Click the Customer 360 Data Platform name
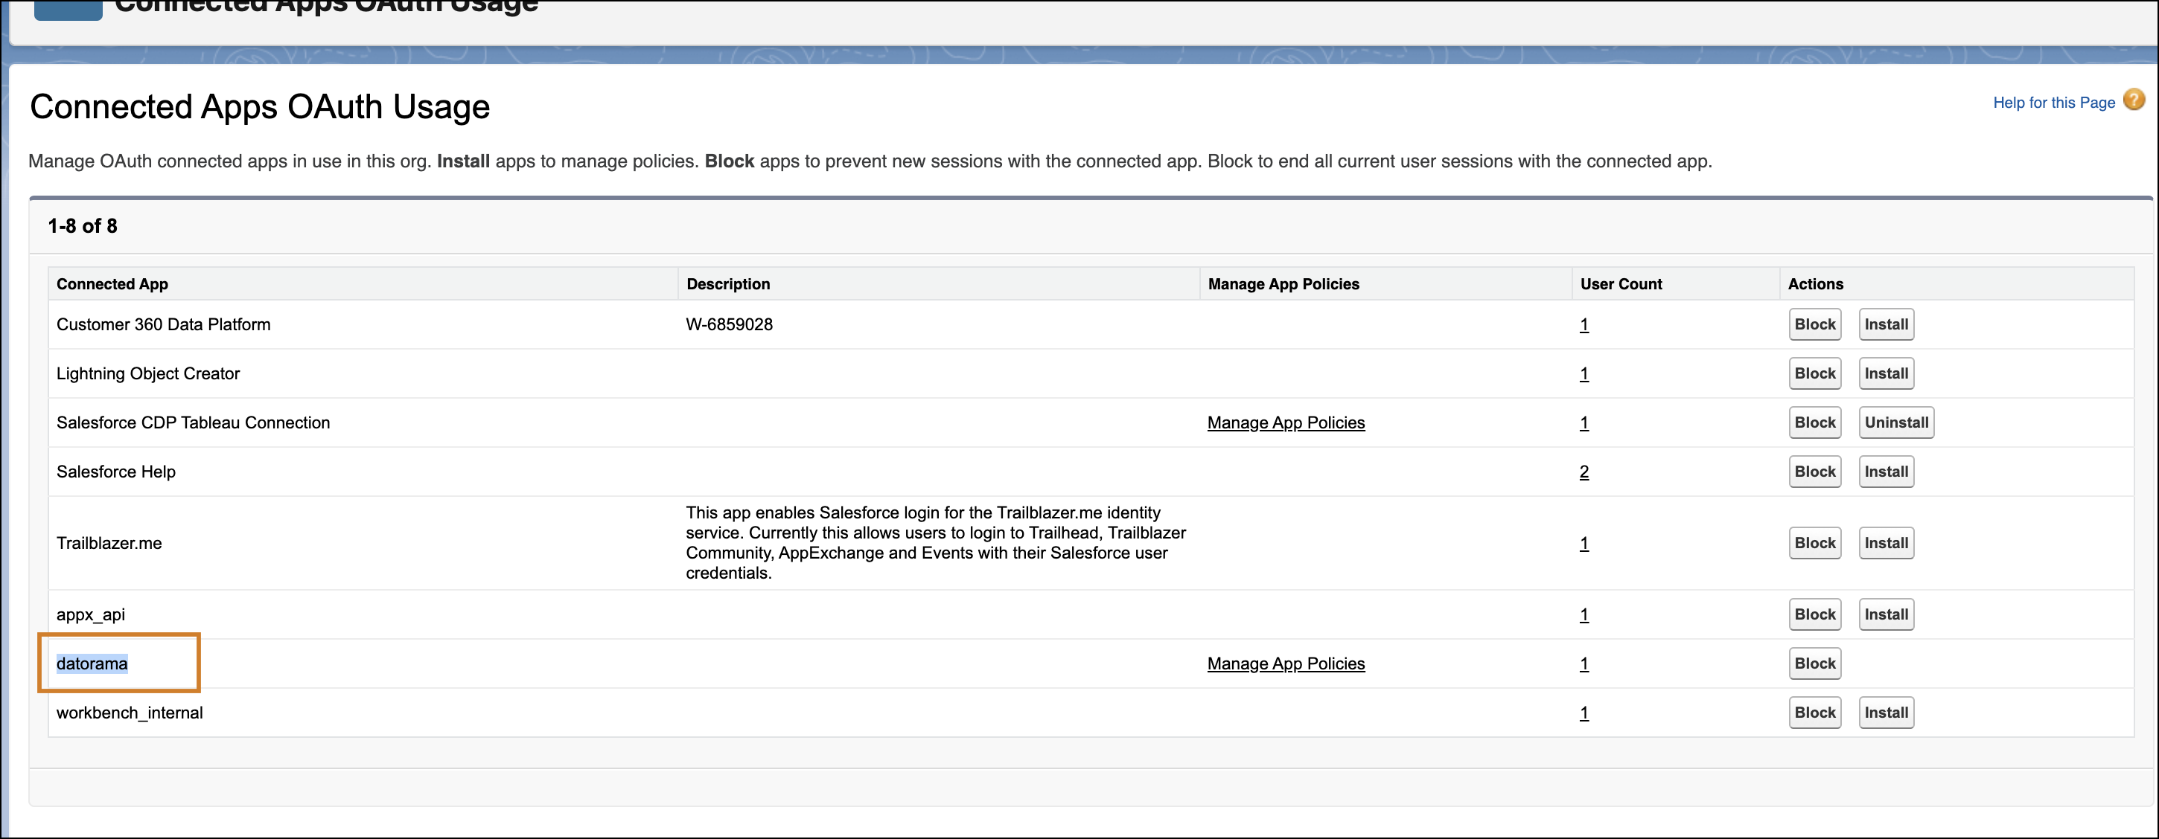The image size is (2159, 839). click(x=164, y=324)
